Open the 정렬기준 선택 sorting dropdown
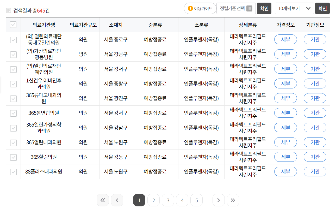Viewport: 336px width, 209px height. click(x=236, y=8)
